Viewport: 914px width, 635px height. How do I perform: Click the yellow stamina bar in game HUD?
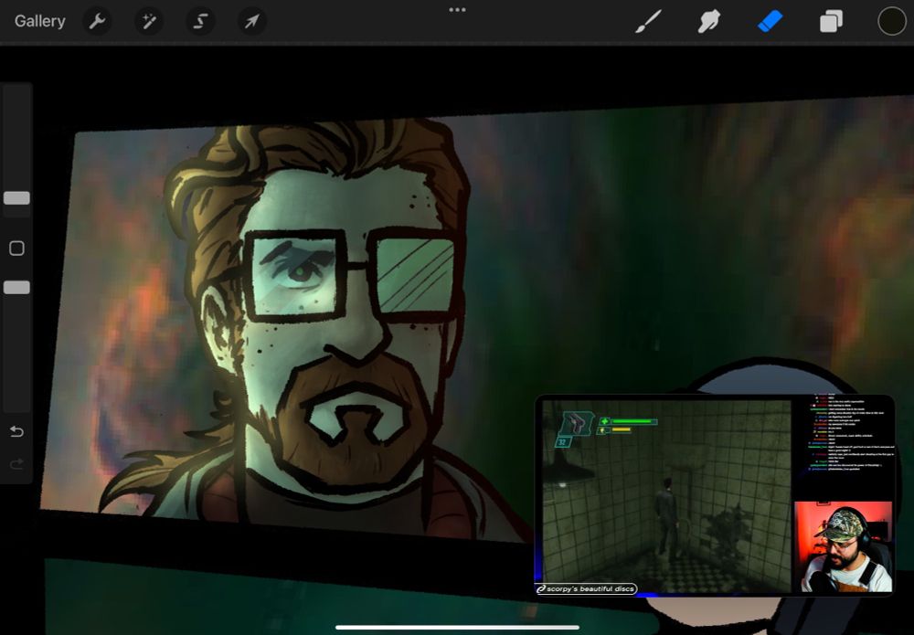pyautogui.click(x=621, y=430)
